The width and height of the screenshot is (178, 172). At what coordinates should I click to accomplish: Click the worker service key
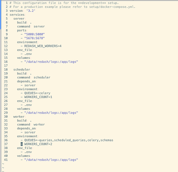19,117
